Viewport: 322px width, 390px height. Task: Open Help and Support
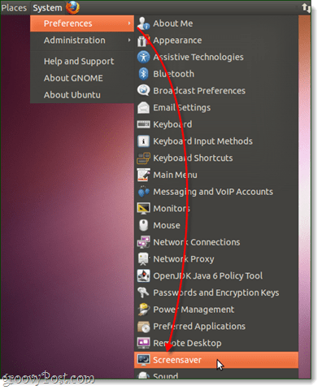(x=82, y=61)
